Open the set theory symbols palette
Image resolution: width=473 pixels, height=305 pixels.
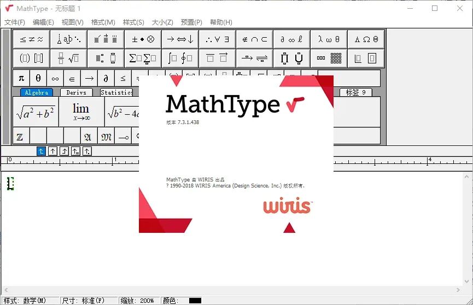[255, 39]
